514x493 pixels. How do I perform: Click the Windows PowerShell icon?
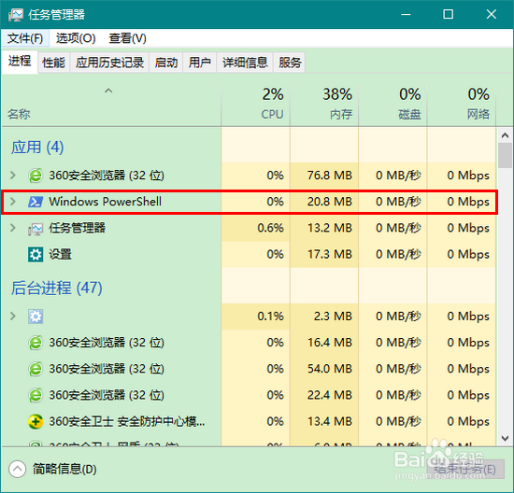(36, 202)
